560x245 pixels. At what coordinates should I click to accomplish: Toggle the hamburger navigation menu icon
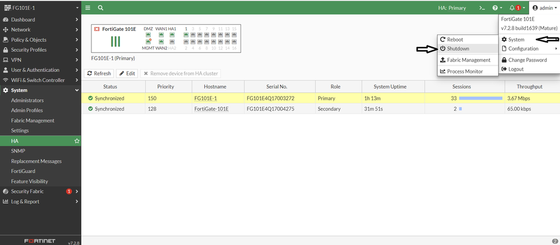88,8
